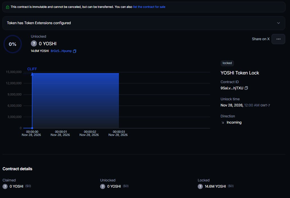Click the unlock time Nov 28, 2026

(245, 105)
